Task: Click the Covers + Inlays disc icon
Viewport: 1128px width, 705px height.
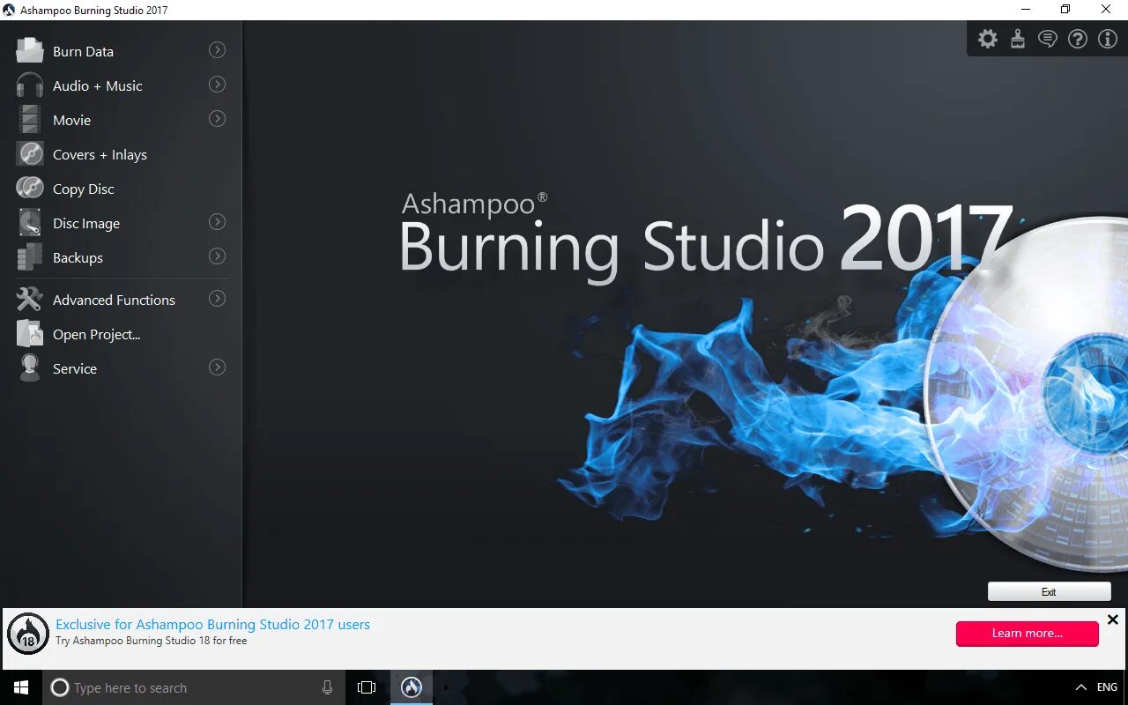Action: [30, 153]
